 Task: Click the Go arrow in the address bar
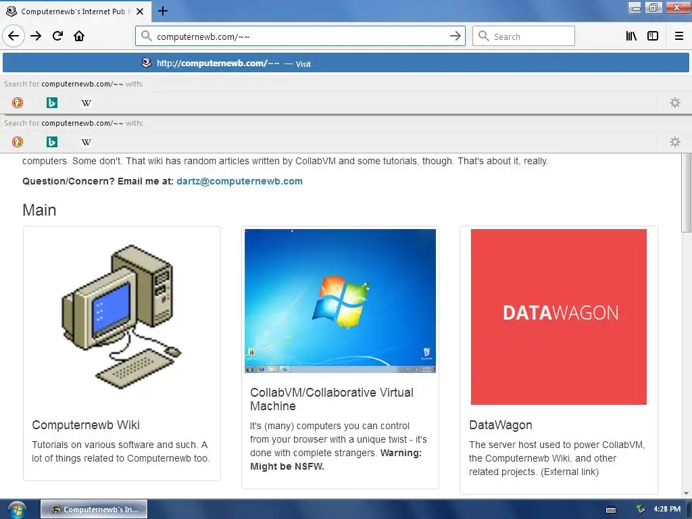click(455, 36)
